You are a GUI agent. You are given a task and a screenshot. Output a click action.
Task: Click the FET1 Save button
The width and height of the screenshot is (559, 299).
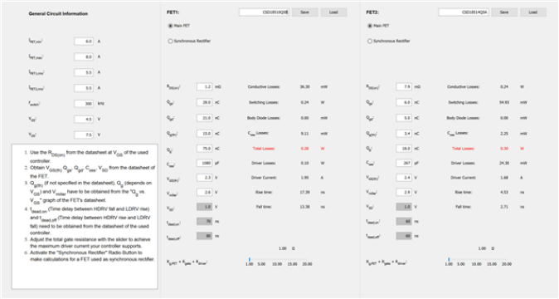[305, 12]
